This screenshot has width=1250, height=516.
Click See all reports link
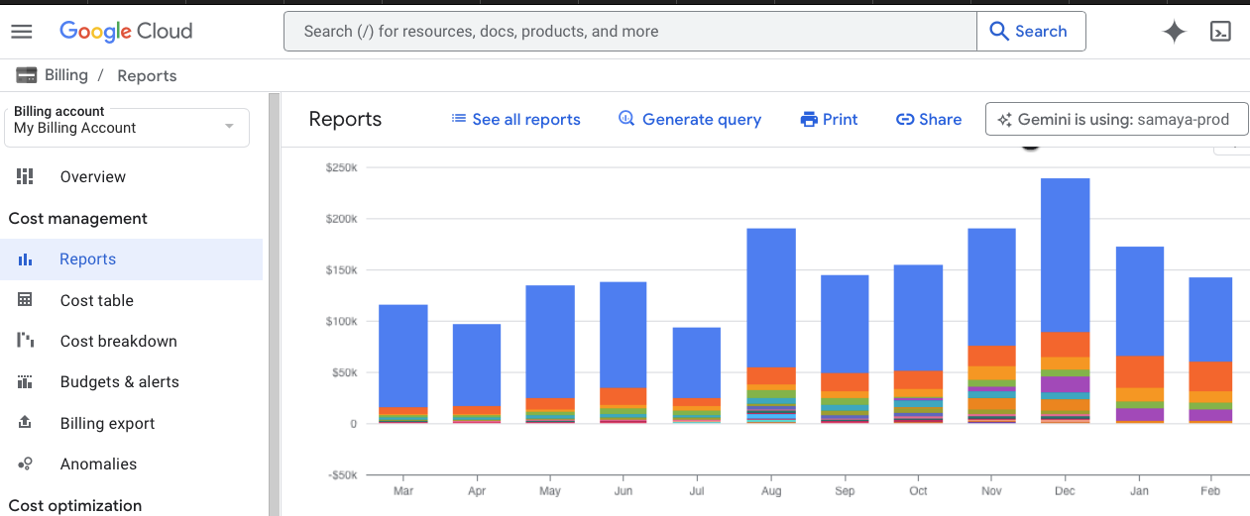515,119
